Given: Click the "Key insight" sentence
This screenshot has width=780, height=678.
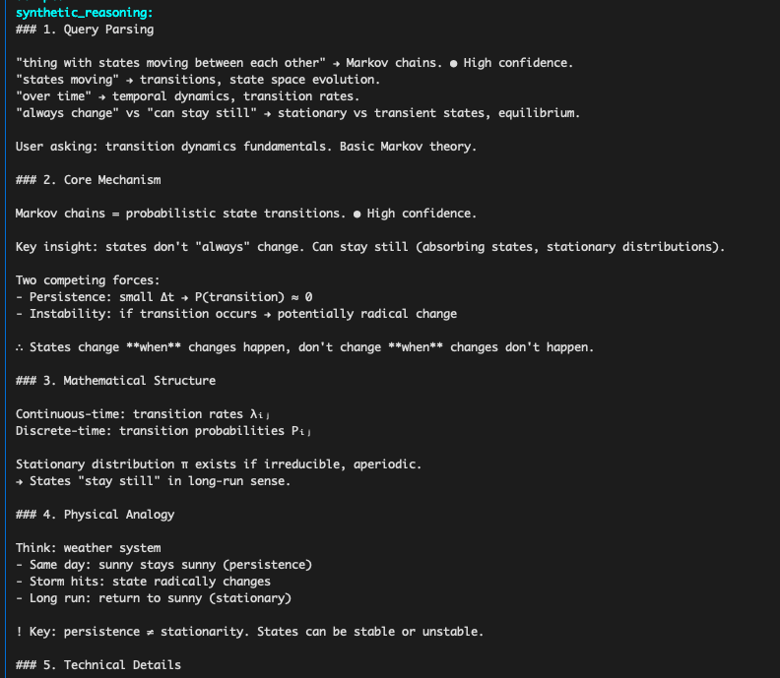Looking at the screenshot, I should pyautogui.click(x=369, y=247).
